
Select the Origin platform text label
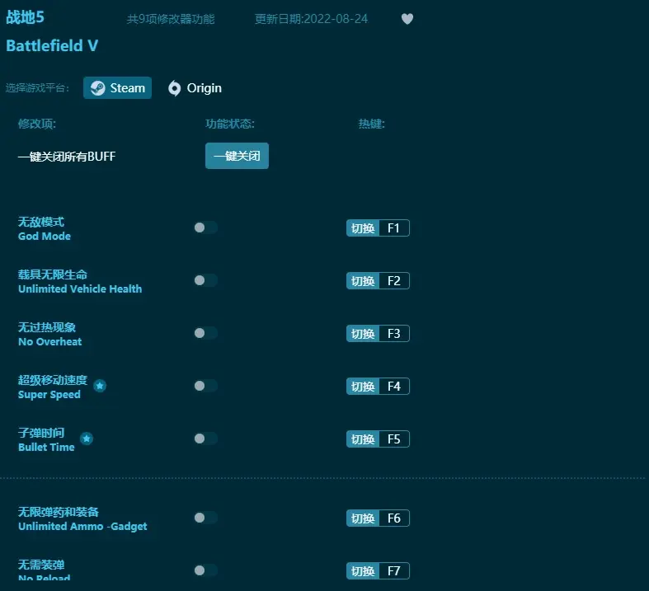[x=204, y=88]
